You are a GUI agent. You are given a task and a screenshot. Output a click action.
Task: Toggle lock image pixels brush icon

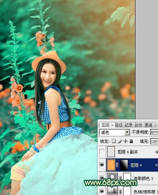[x=119, y=141]
